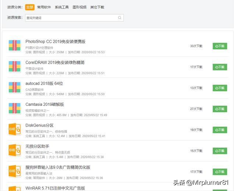Filter resources by 常用软件
This screenshot has height=191, width=234.
(44, 7)
